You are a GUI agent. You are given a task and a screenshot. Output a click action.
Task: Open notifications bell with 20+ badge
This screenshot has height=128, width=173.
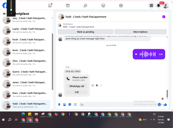coord(158,6)
